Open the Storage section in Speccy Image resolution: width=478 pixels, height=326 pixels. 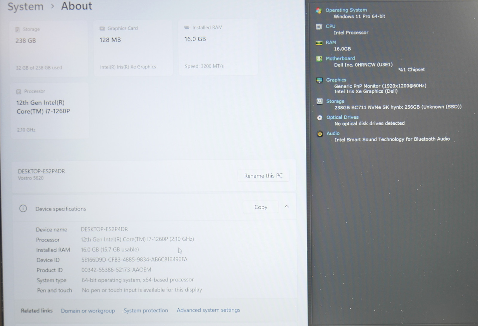tap(335, 101)
